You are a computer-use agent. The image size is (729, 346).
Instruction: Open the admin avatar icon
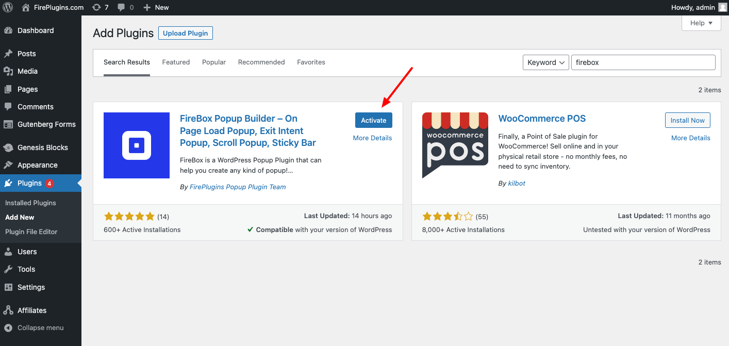point(723,7)
